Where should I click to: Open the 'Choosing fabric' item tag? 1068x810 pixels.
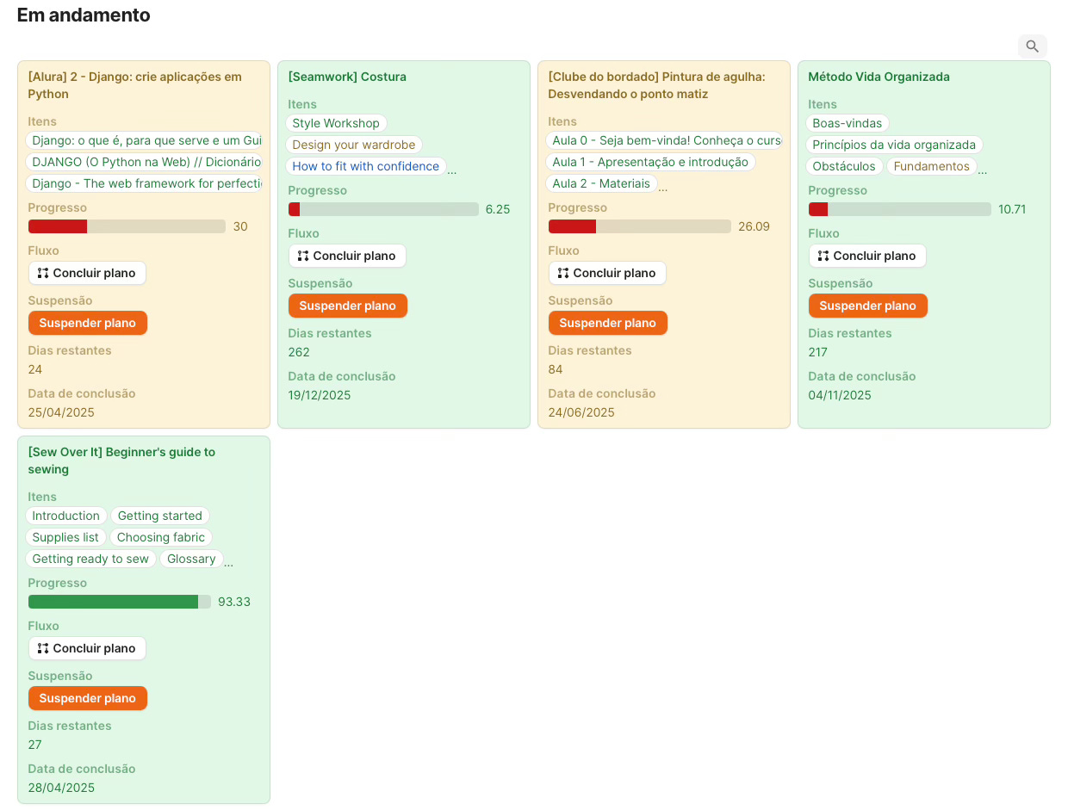click(161, 537)
